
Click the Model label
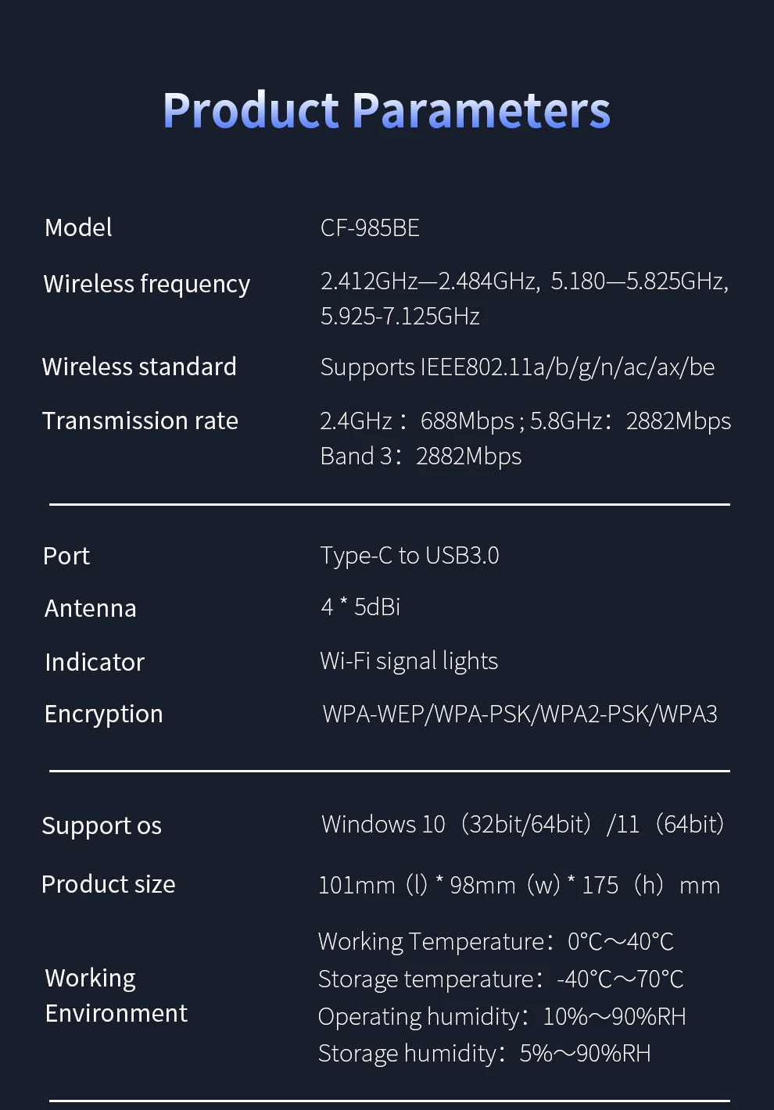point(78,227)
